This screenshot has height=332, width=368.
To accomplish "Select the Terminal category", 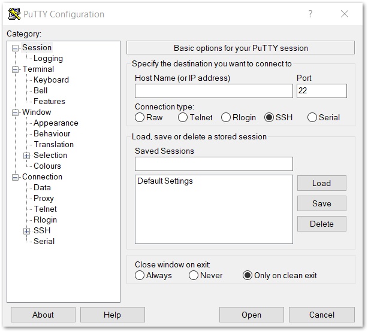I will [38, 69].
